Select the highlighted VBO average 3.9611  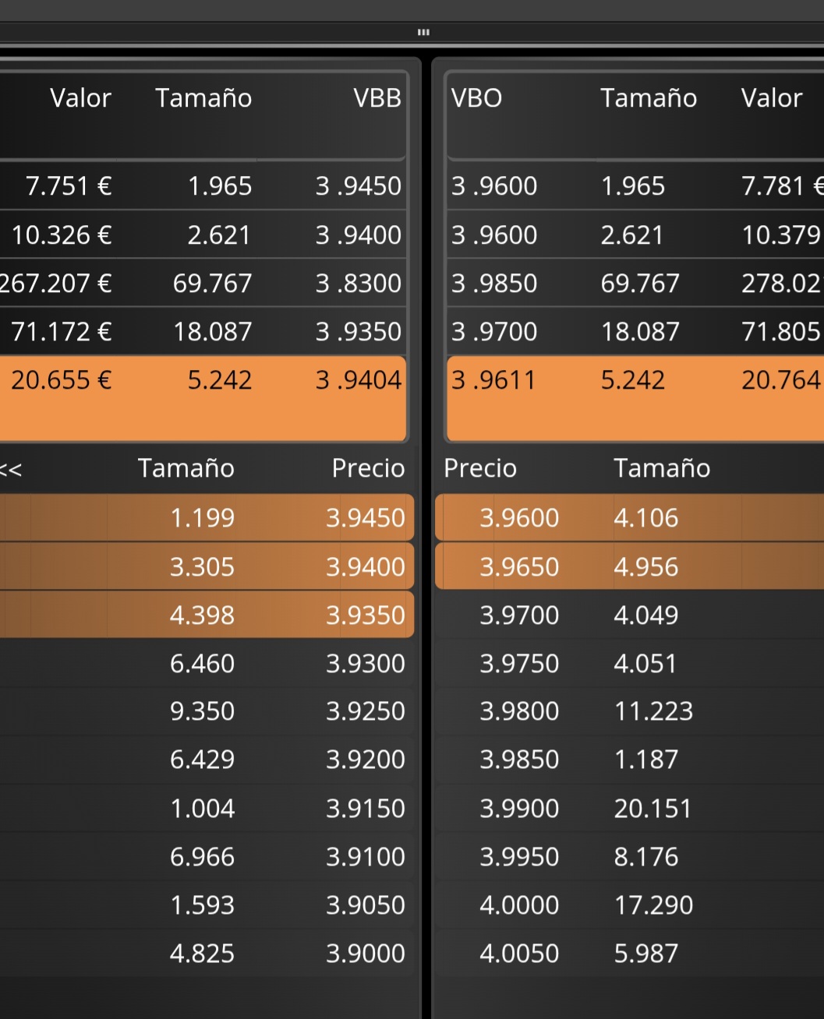(x=493, y=380)
